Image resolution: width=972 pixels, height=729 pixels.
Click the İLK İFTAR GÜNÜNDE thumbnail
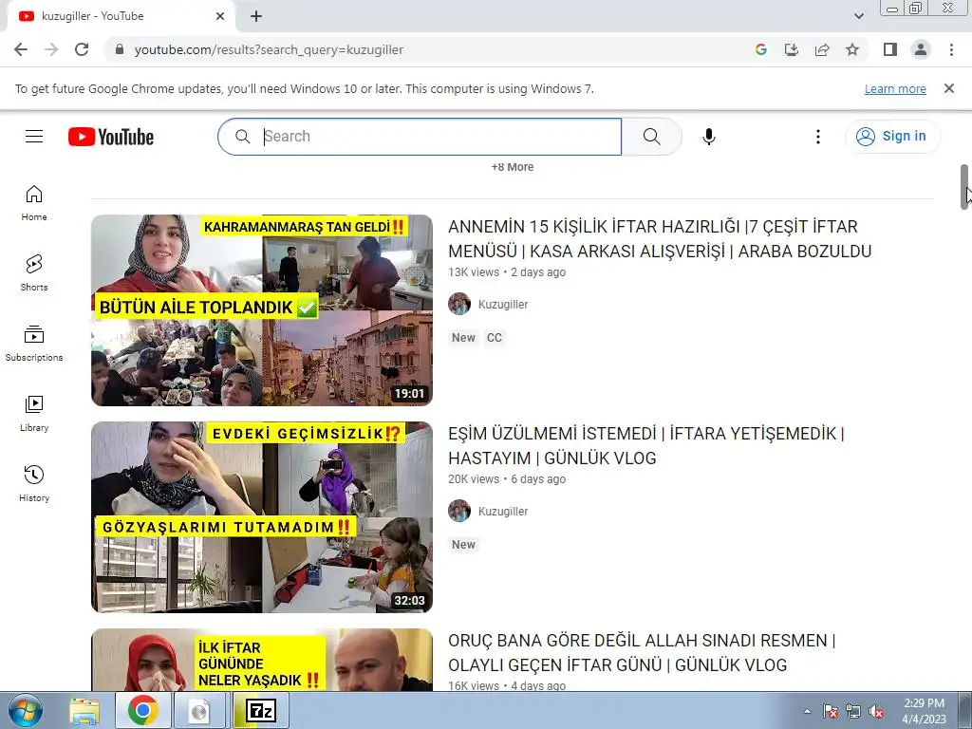[262, 660]
